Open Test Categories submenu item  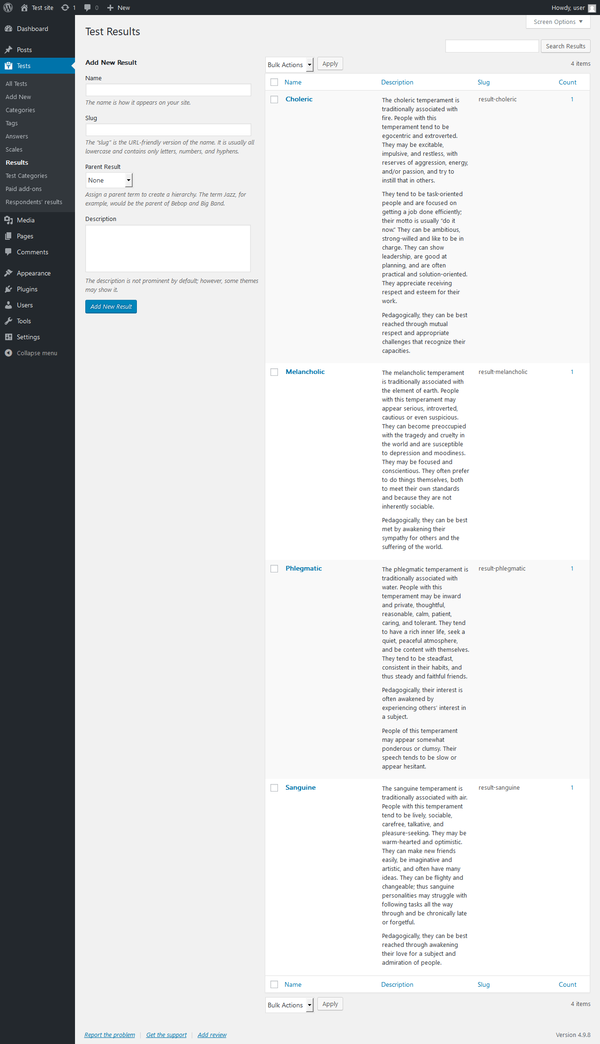[x=26, y=175]
